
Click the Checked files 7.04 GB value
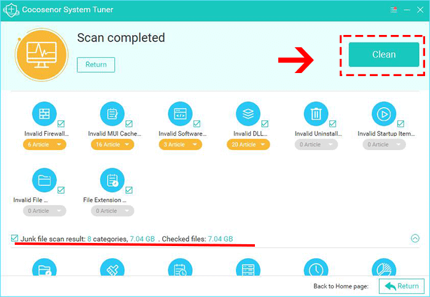220,239
